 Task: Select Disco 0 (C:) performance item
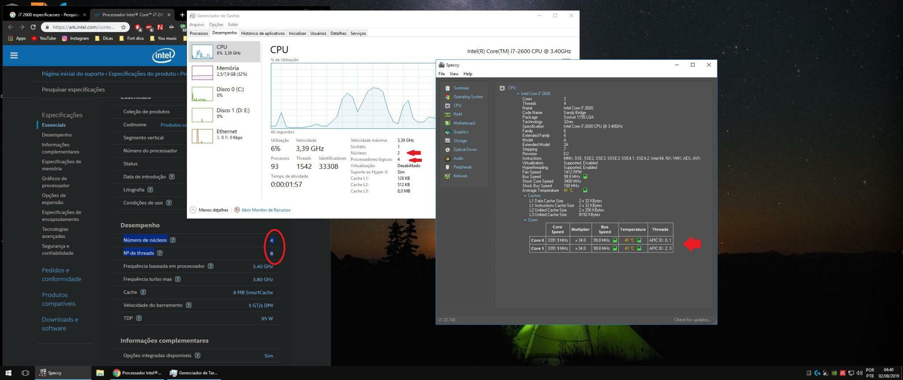tap(225, 93)
